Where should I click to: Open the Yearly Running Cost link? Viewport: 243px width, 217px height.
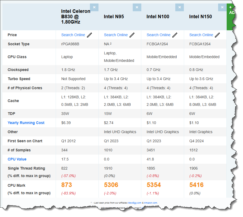coord(26,123)
